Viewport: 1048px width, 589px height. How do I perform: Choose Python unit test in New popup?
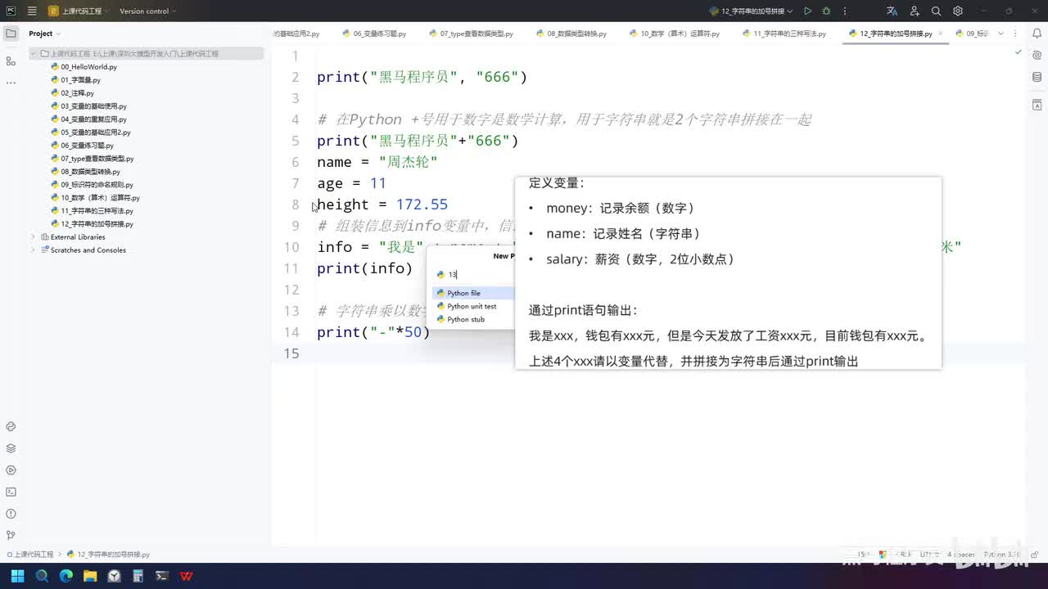pos(473,306)
